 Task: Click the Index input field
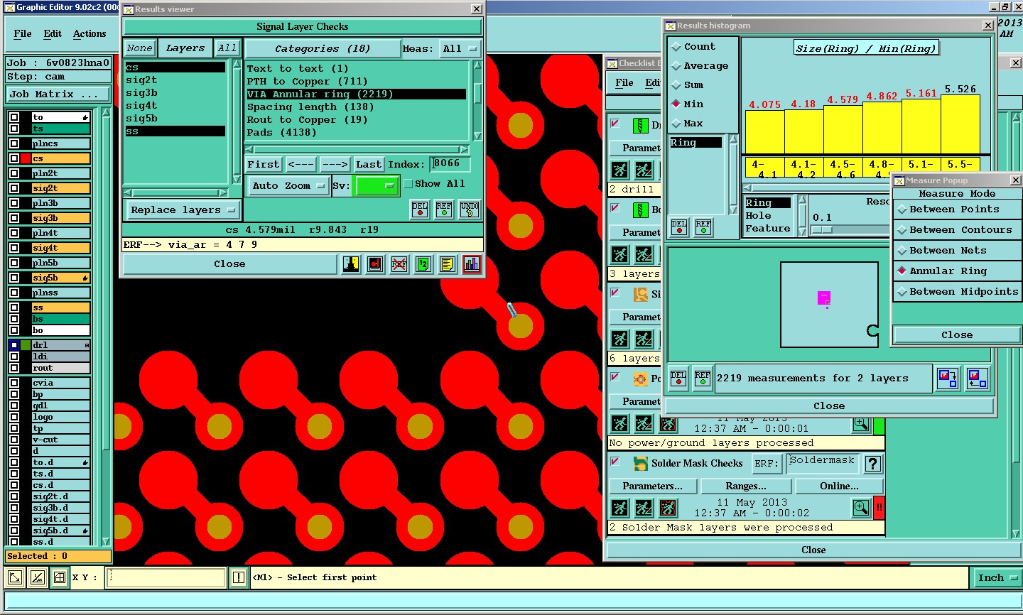[450, 164]
